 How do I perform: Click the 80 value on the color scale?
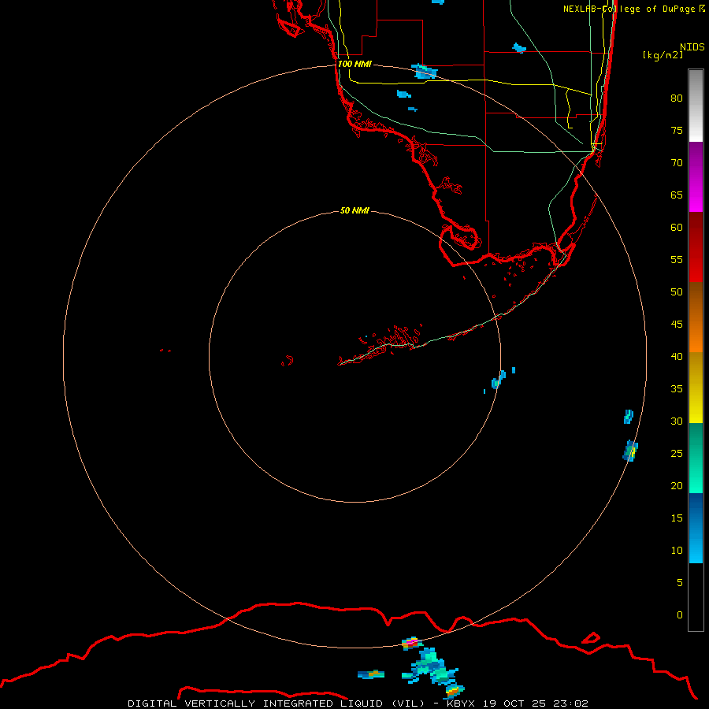tap(677, 98)
